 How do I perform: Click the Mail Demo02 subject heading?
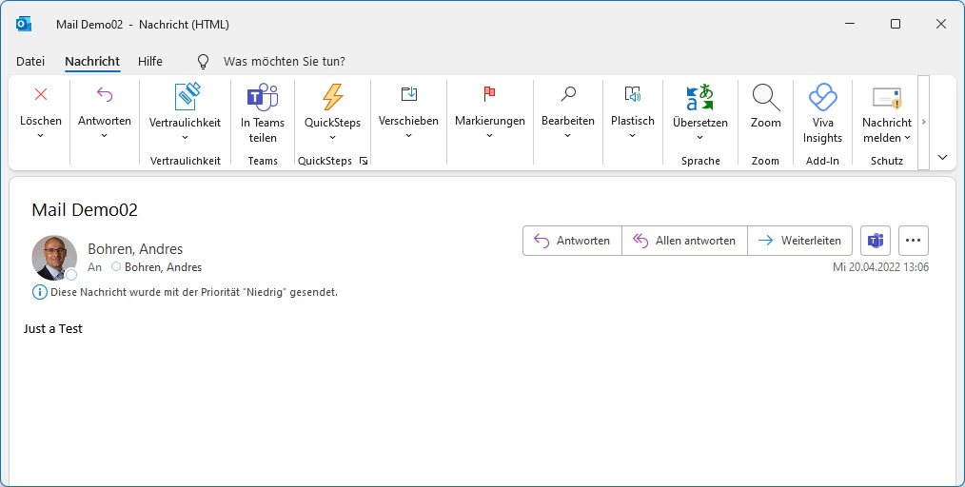85,209
